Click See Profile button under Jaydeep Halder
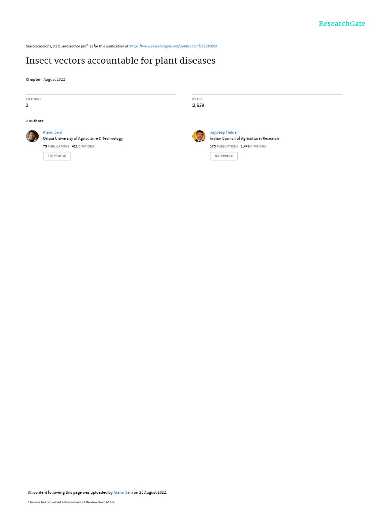 (224, 156)
